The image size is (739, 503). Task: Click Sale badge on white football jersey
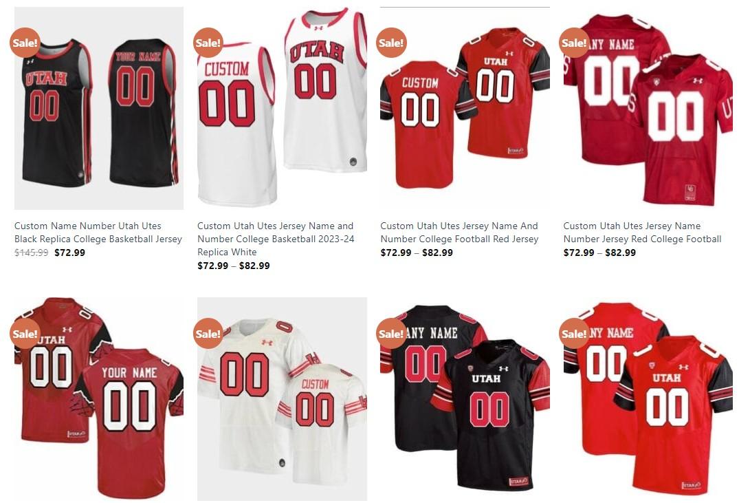click(208, 334)
